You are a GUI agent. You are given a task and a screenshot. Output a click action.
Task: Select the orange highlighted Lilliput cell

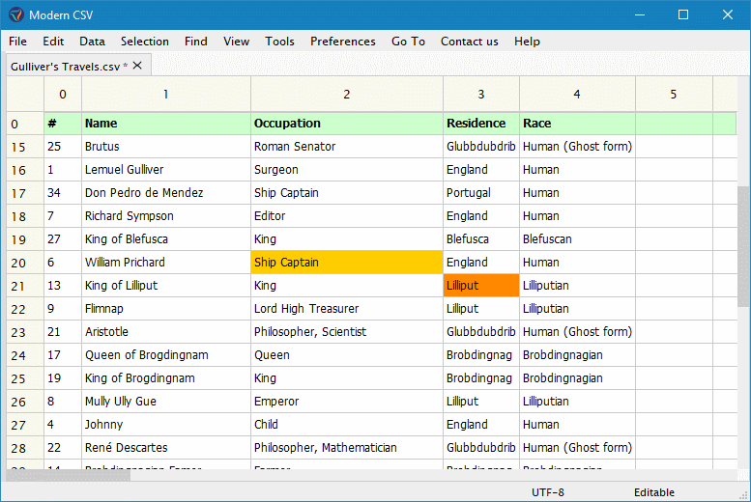[481, 286]
